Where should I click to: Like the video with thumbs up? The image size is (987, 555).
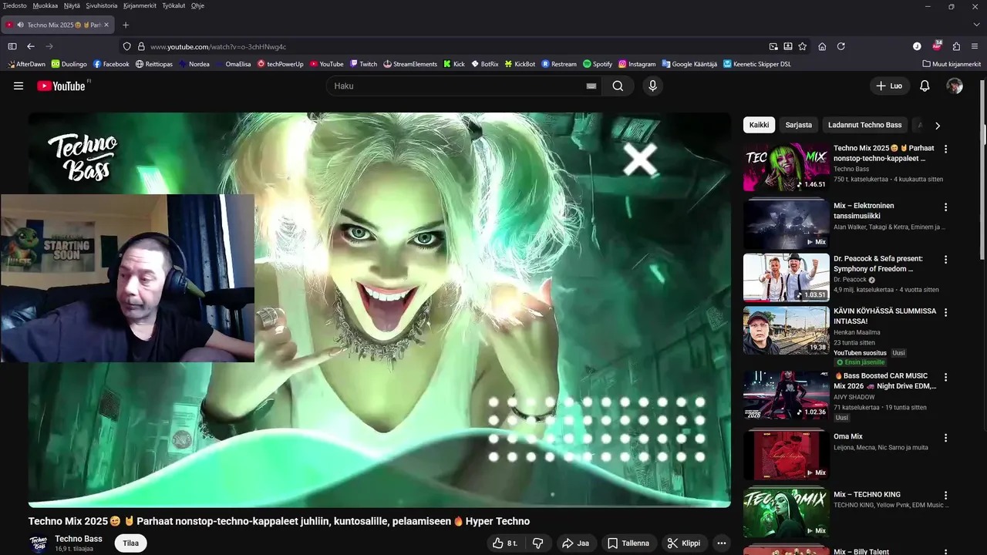point(505,543)
